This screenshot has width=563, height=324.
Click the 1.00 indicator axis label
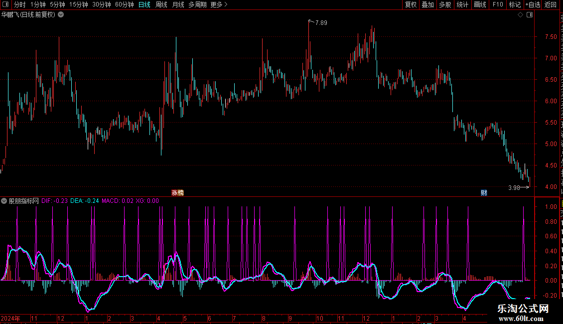pos(551,206)
